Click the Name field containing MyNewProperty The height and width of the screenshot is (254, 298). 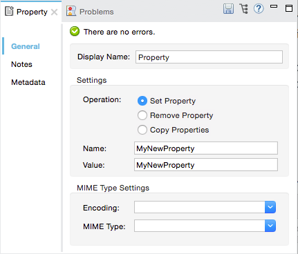click(x=206, y=148)
